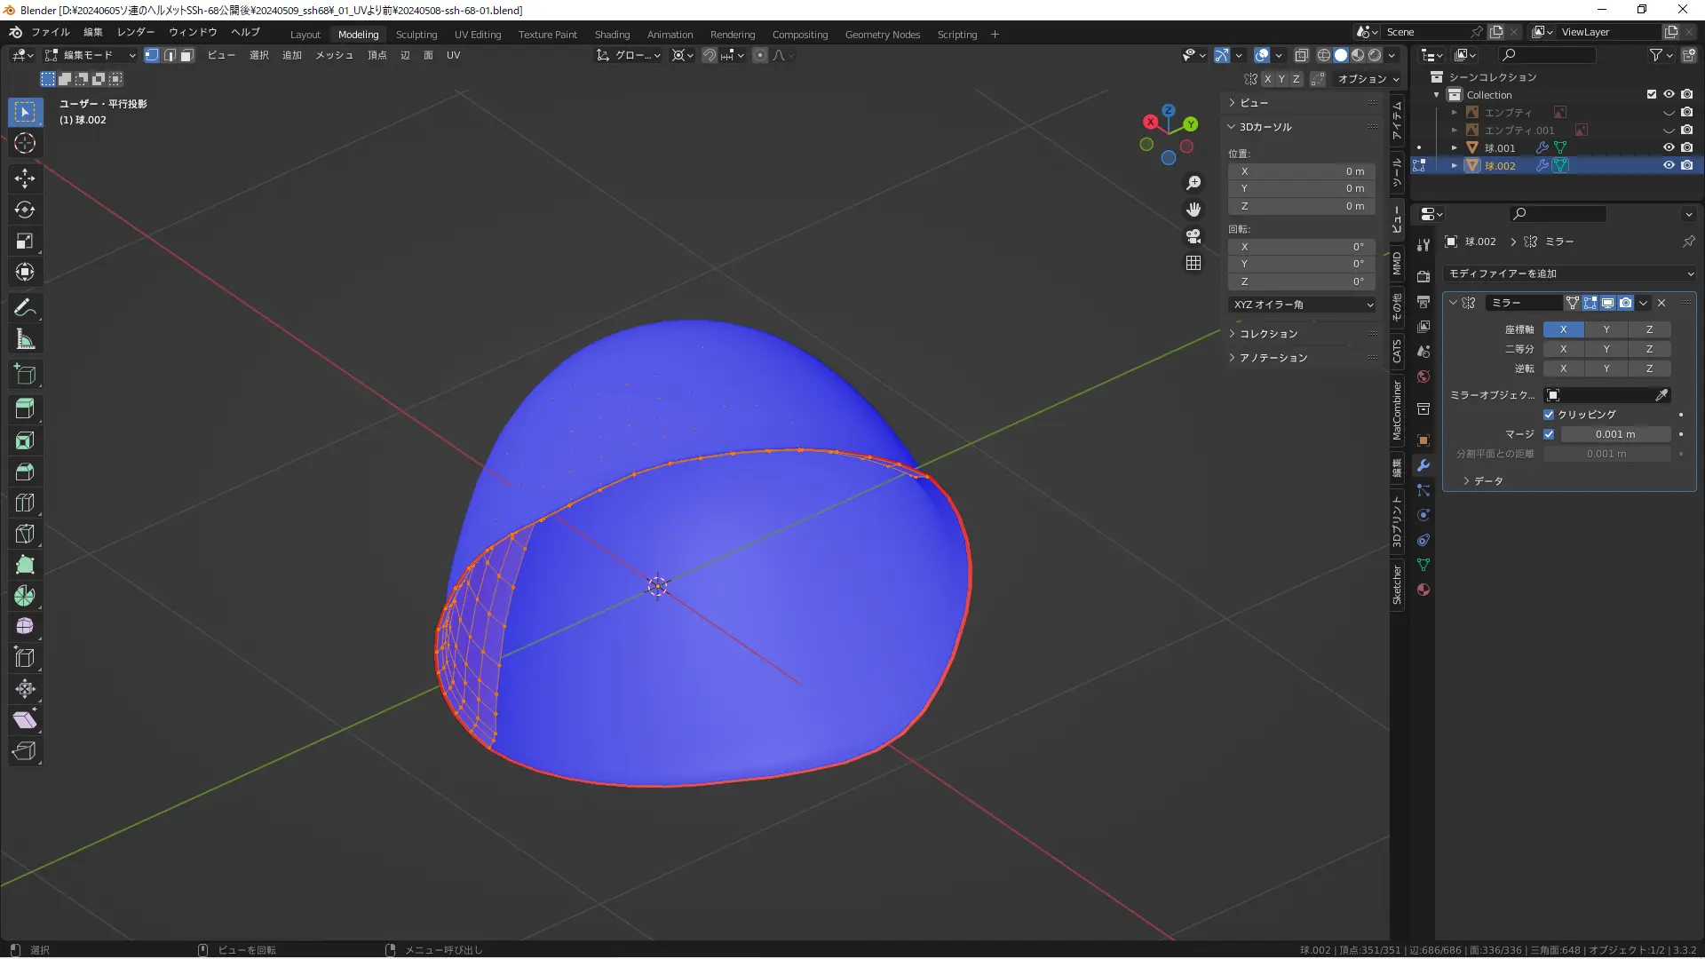Select the Scale tool
The width and height of the screenshot is (1705, 959).
coord(25,241)
